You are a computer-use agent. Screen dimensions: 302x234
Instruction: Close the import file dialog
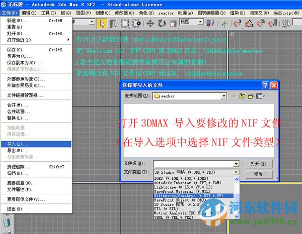click(x=274, y=85)
